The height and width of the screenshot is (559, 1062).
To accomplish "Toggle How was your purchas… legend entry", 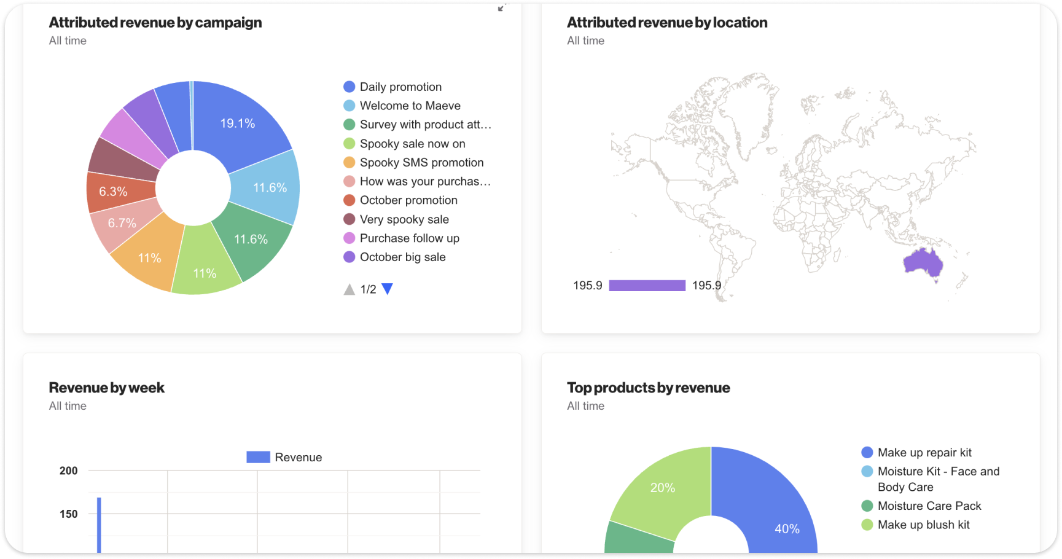I will pyautogui.click(x=417, y=181).
